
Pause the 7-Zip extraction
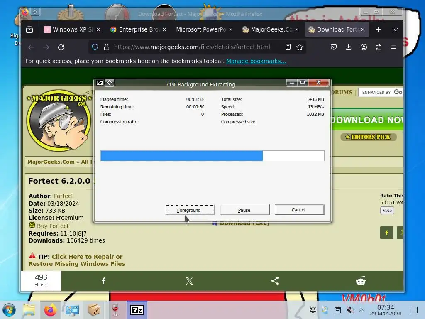244,210
